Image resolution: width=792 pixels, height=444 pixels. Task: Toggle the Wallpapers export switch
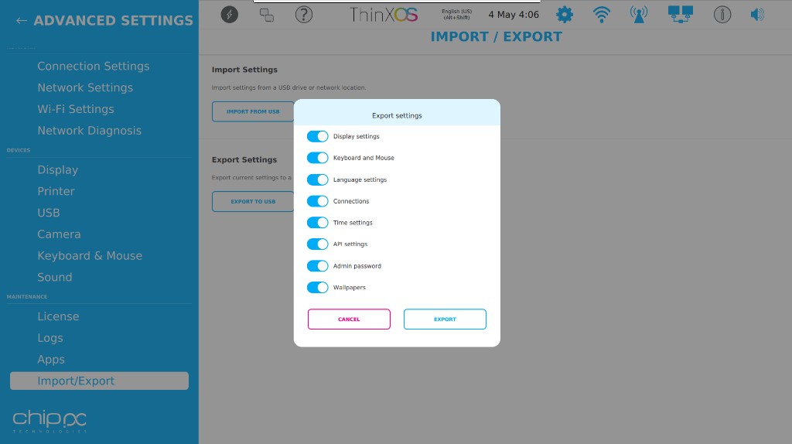click(317, 288)
